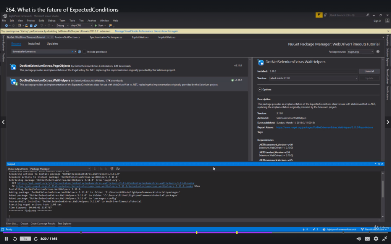The height and width of the screenshot is (244, 391).
Task: Toggle word wrap in Output window
Action: tap(118, 169)
